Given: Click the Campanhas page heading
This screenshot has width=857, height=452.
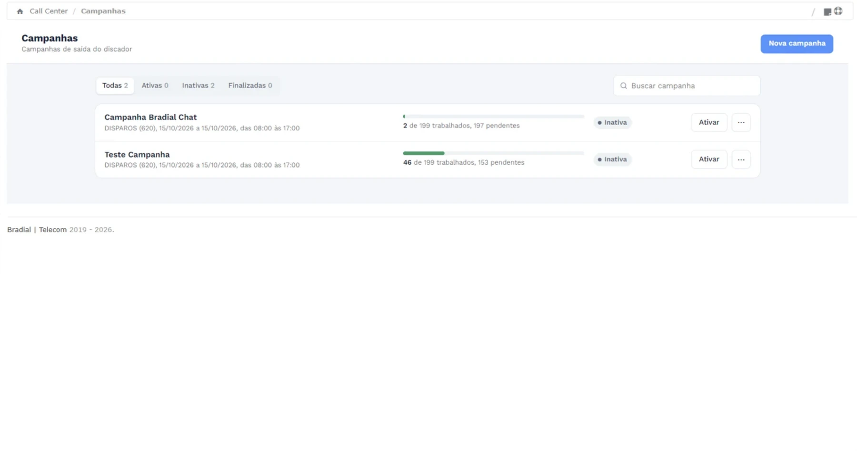Looking at the screenshot, I should pos(50,38).
